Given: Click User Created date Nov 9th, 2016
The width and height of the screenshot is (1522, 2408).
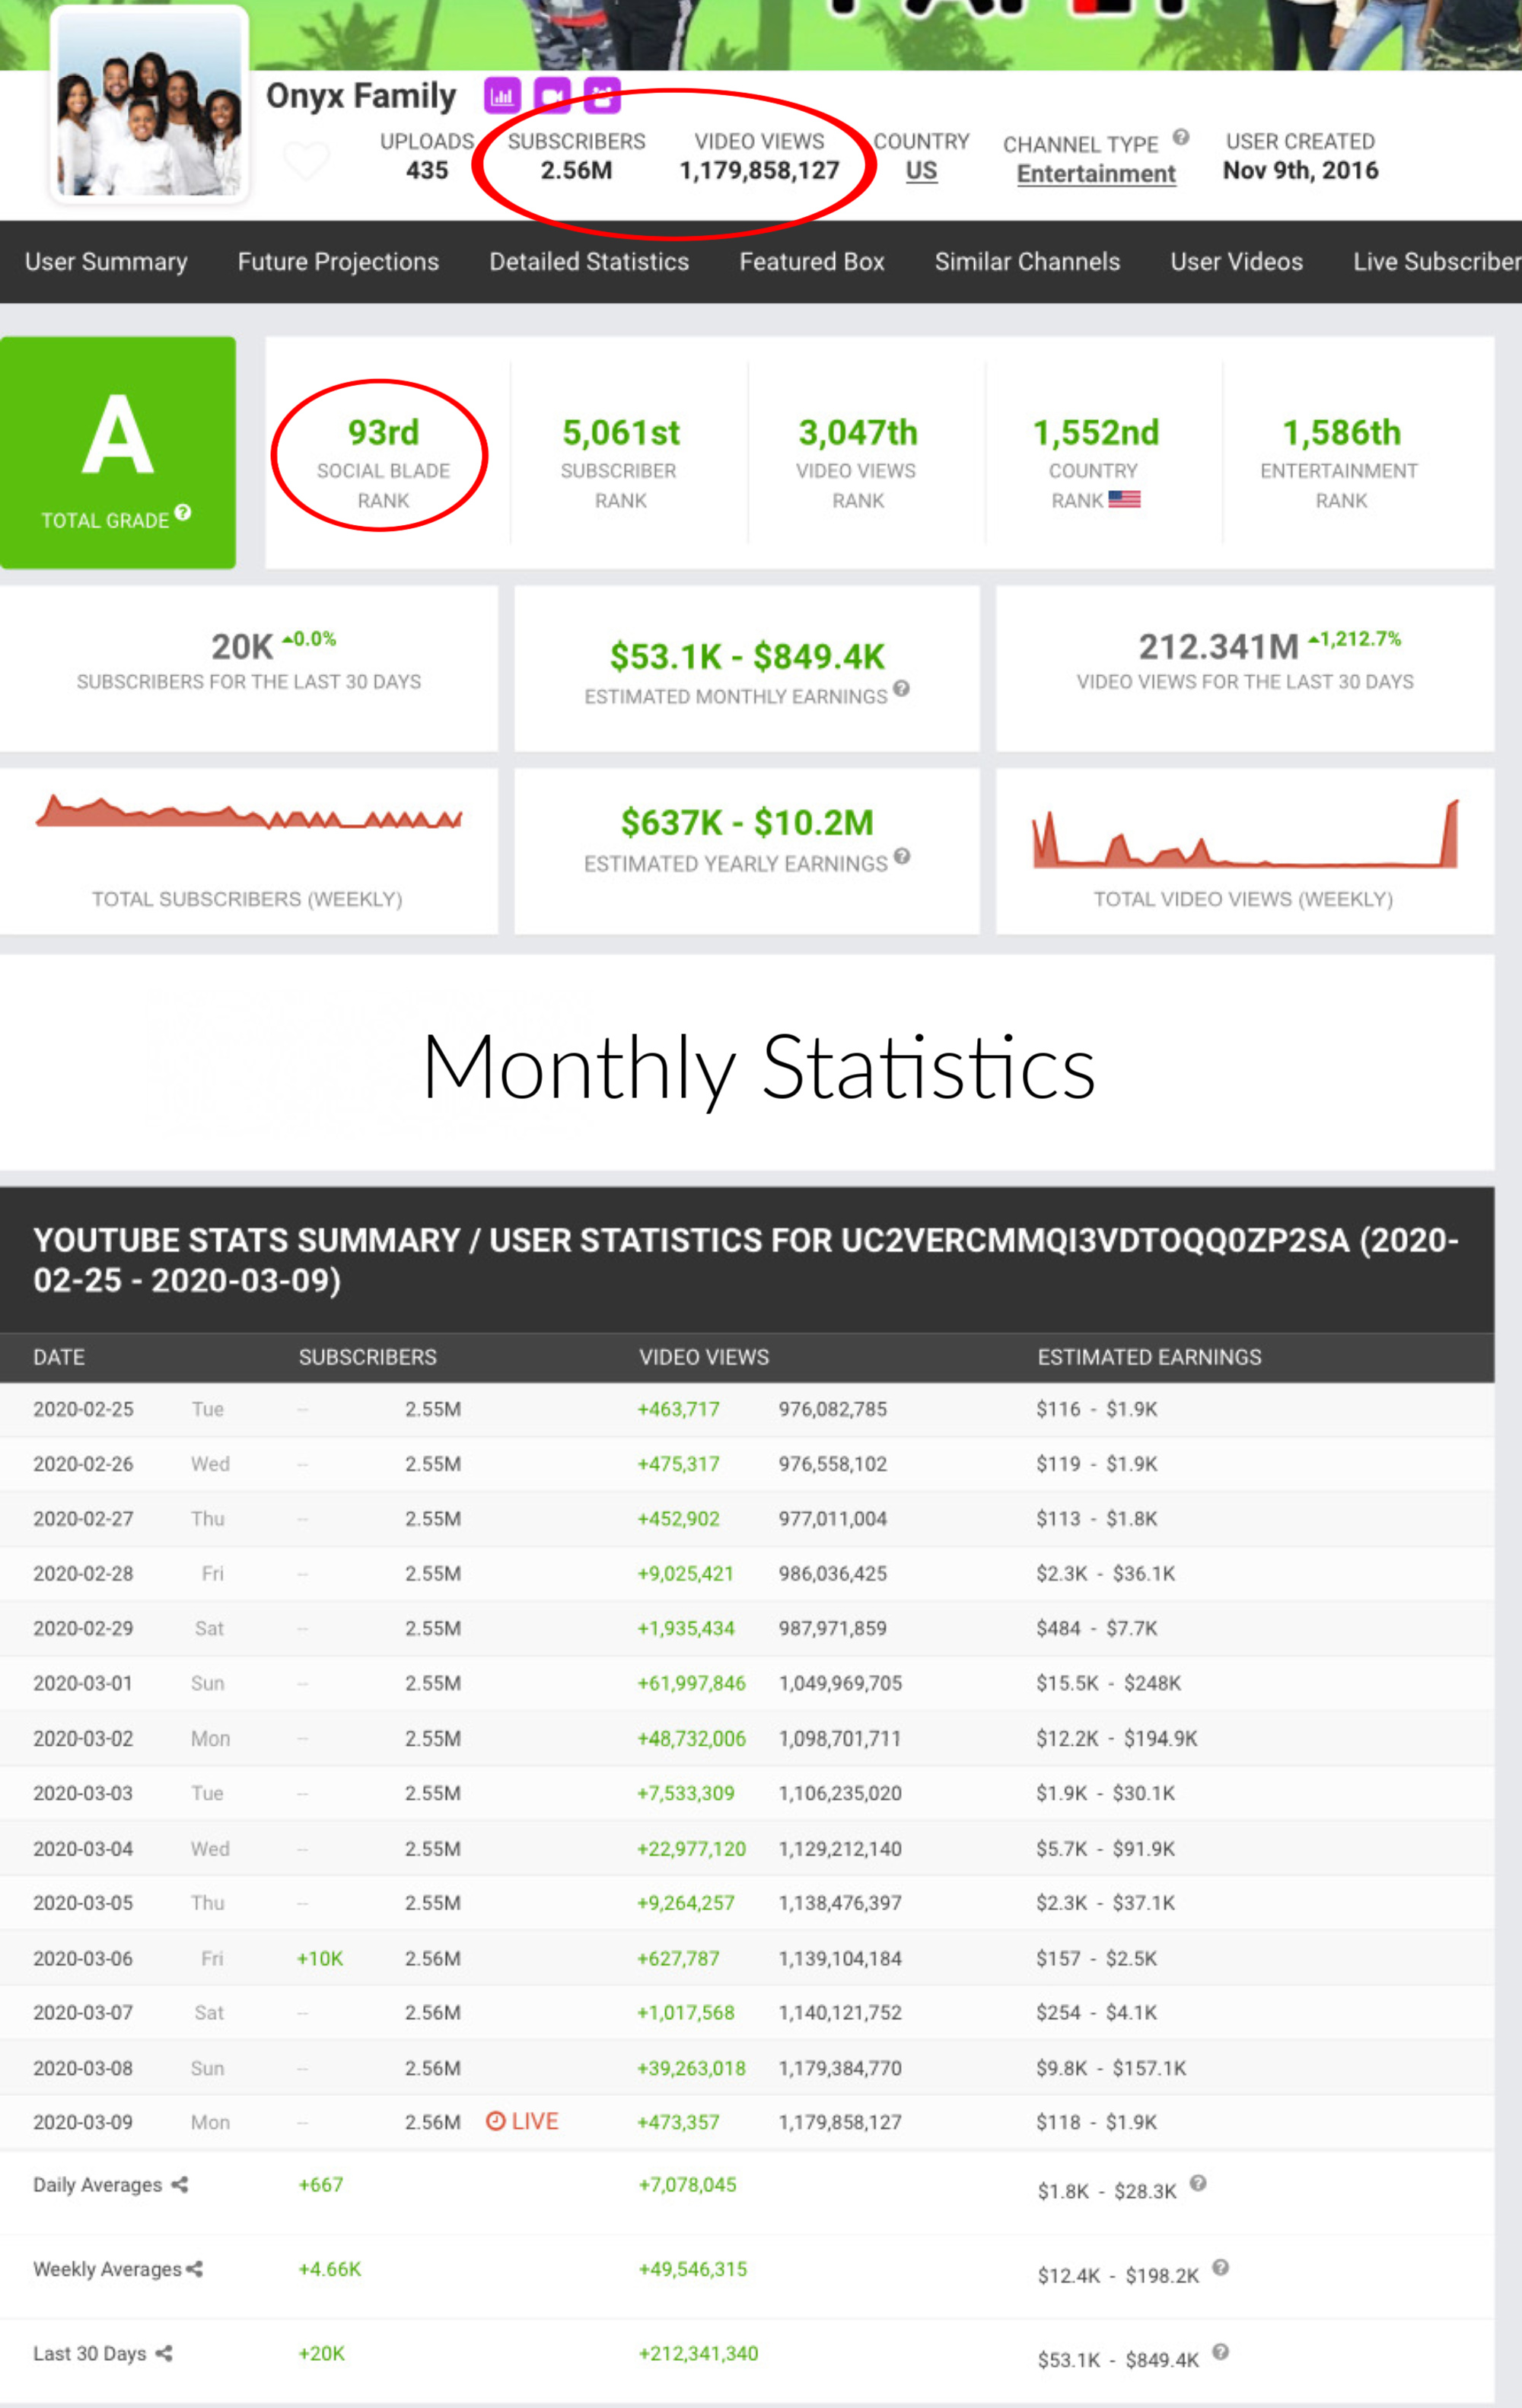Looking at the screenshot, I should (x=1300, y=170).
